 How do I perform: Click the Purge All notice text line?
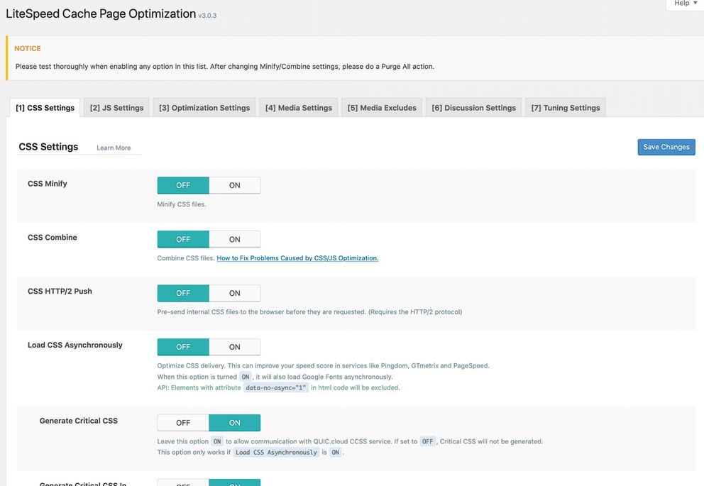[225, 67]
